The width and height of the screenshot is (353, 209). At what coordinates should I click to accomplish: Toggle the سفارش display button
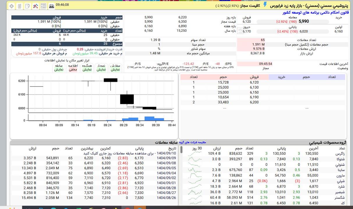pos(115,68)
